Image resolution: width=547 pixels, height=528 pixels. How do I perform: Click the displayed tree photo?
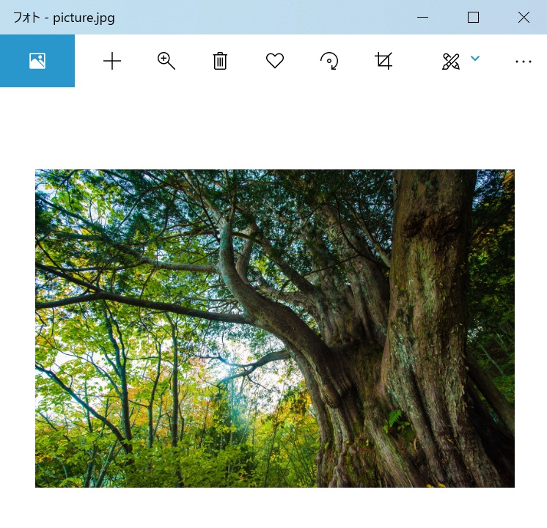coord(275,329)
